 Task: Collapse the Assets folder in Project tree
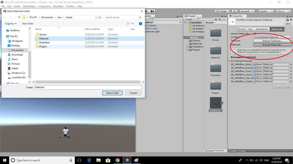point(185,38)
